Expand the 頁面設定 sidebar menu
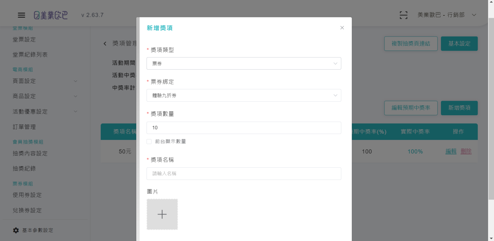Image resolution: width=494 pixels, height=241 pixels. (45, 81)
